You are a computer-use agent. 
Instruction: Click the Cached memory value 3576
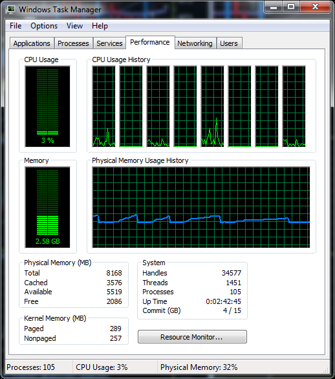[x=114, y=283]
